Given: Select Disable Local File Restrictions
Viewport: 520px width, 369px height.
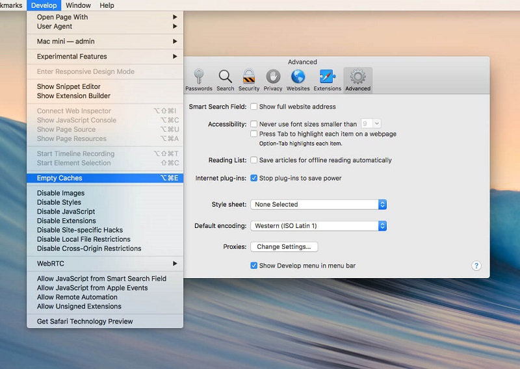Looking at the screenshot, I should click(x=105, y=239).
